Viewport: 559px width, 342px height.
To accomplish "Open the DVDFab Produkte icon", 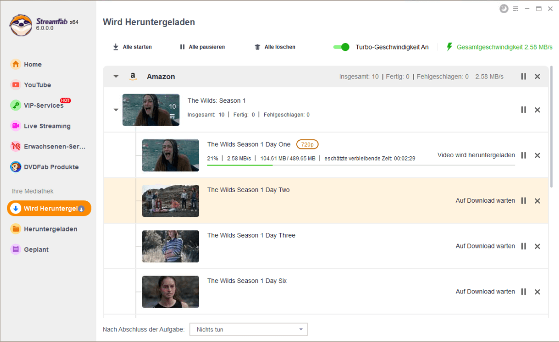I will click(16, 167).
